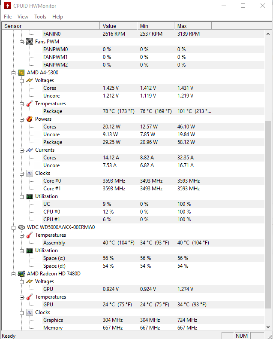The image size is (273, 339).
Task: Click the flame icon beside Powers
Action: coord(30,119)
